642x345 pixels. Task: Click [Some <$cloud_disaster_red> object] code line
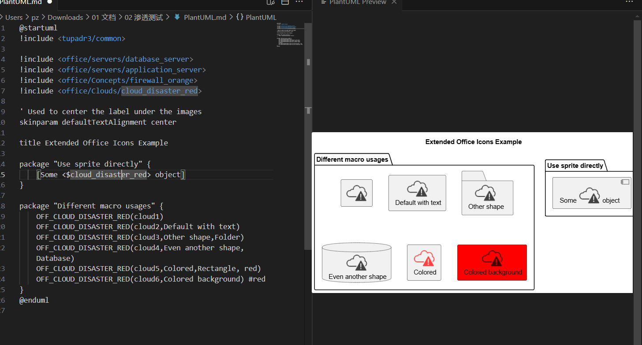tap(111, 174)
